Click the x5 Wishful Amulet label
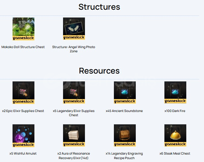Image resolution: width=204 pixels, height=162 pixels. (x=23, y=154)
